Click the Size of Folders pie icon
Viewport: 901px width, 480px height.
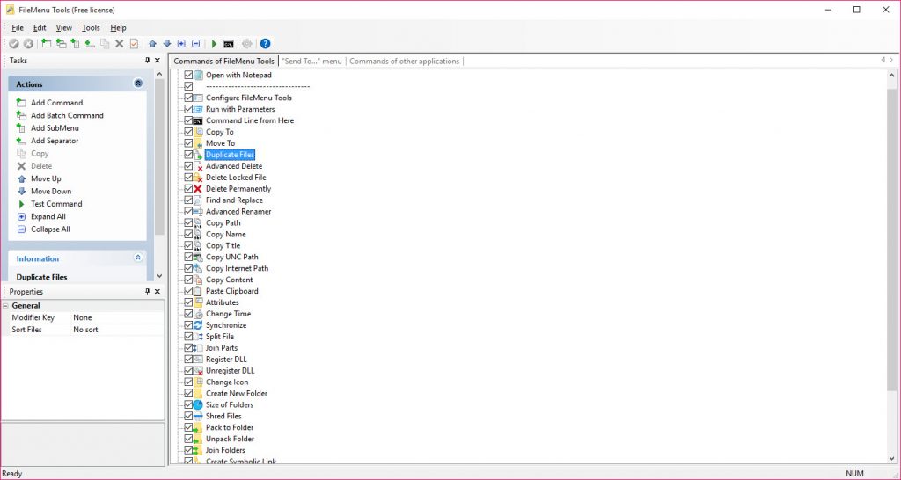[x=198, y=404]
